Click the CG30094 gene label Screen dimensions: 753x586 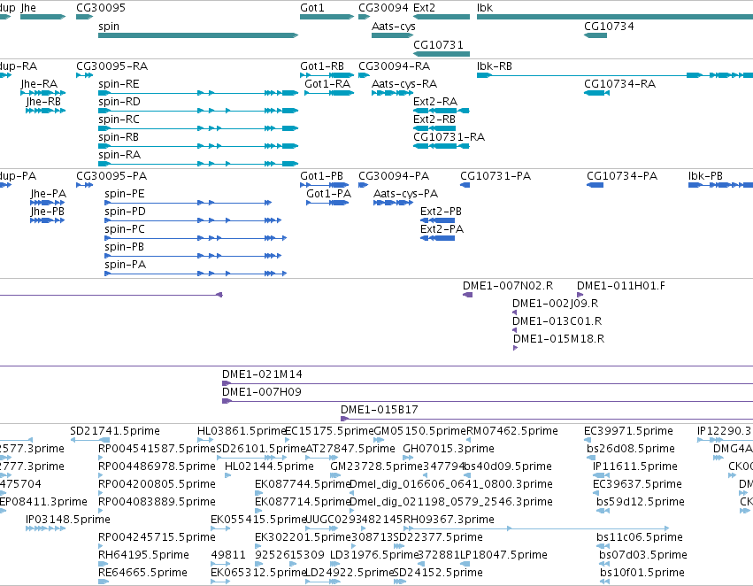tap(383, 8)
